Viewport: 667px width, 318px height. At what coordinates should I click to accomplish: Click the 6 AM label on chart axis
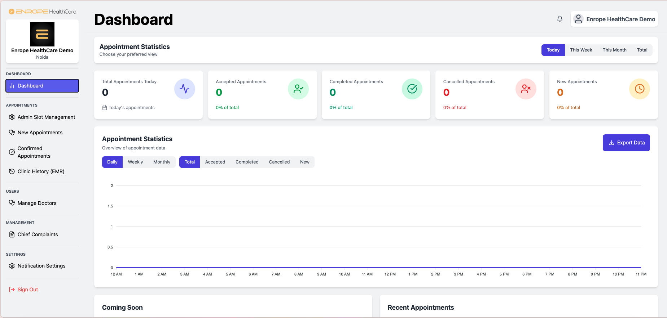pos(253,274)
